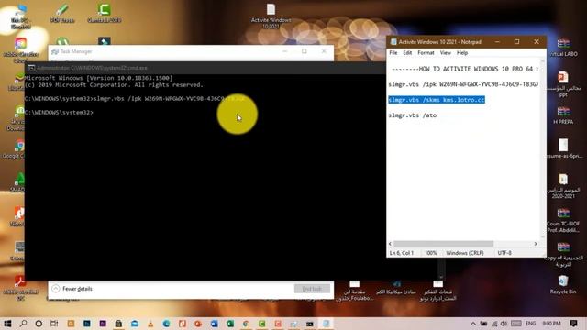587x330 pixels.
Task: Open the clock showing 9:00 PM
Action: coord(551,324)
